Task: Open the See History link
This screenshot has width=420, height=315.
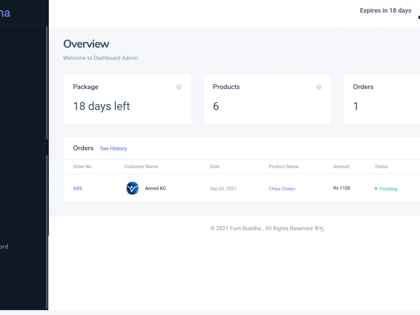Action: tap(113, 148)
